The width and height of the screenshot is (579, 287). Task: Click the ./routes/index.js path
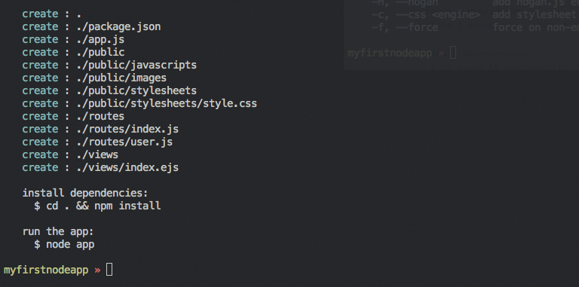point(127,129)
